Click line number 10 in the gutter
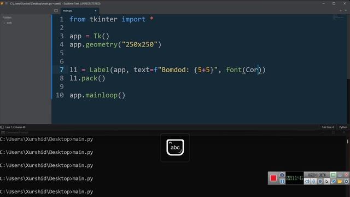Viewport: 350px width, 197px height. [x=60, y=95]
